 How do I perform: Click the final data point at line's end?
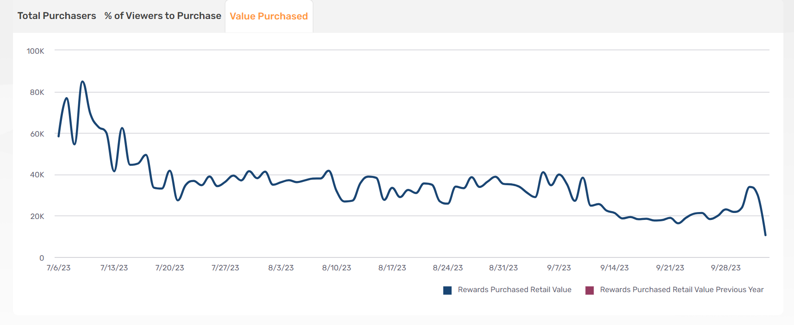click(765, 235)
